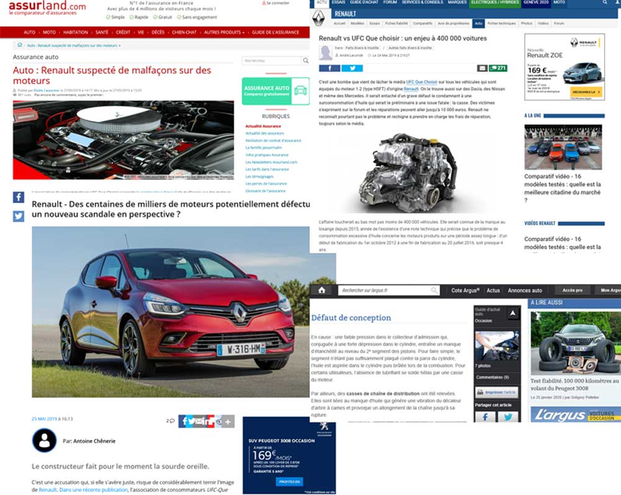The image size is (621, 495).
Task: Open the Glossaire de l'assurance link
Action: [x=265, y=191]
